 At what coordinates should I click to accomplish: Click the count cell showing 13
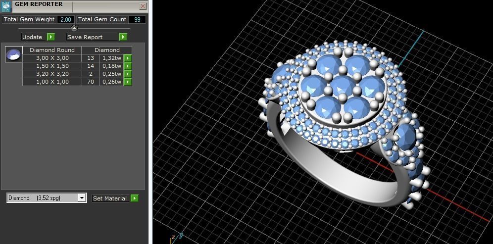(91, 58)
